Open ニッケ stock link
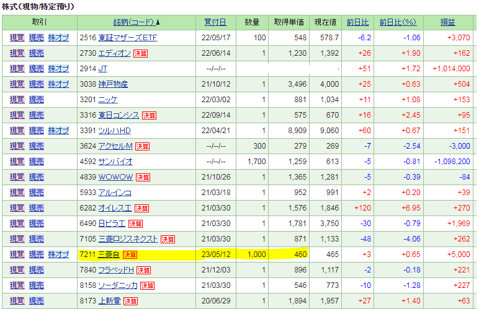Screen dimensions: 479x309 point(108,100)
